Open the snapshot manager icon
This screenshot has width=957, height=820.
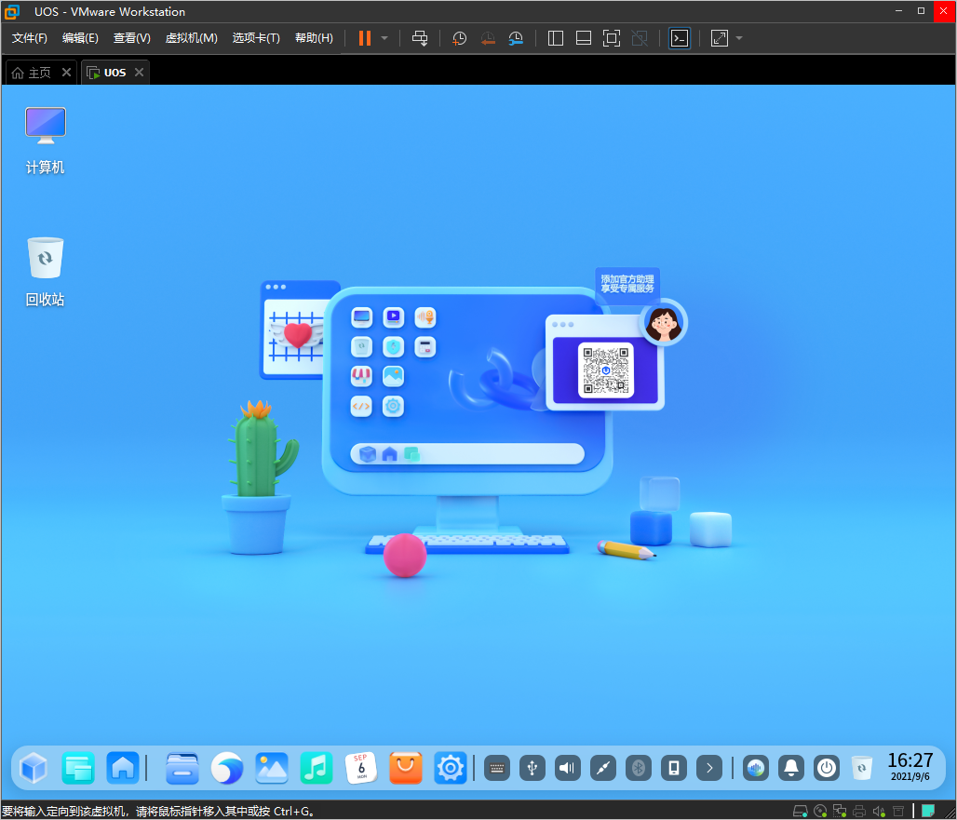(x=516, y=38)
